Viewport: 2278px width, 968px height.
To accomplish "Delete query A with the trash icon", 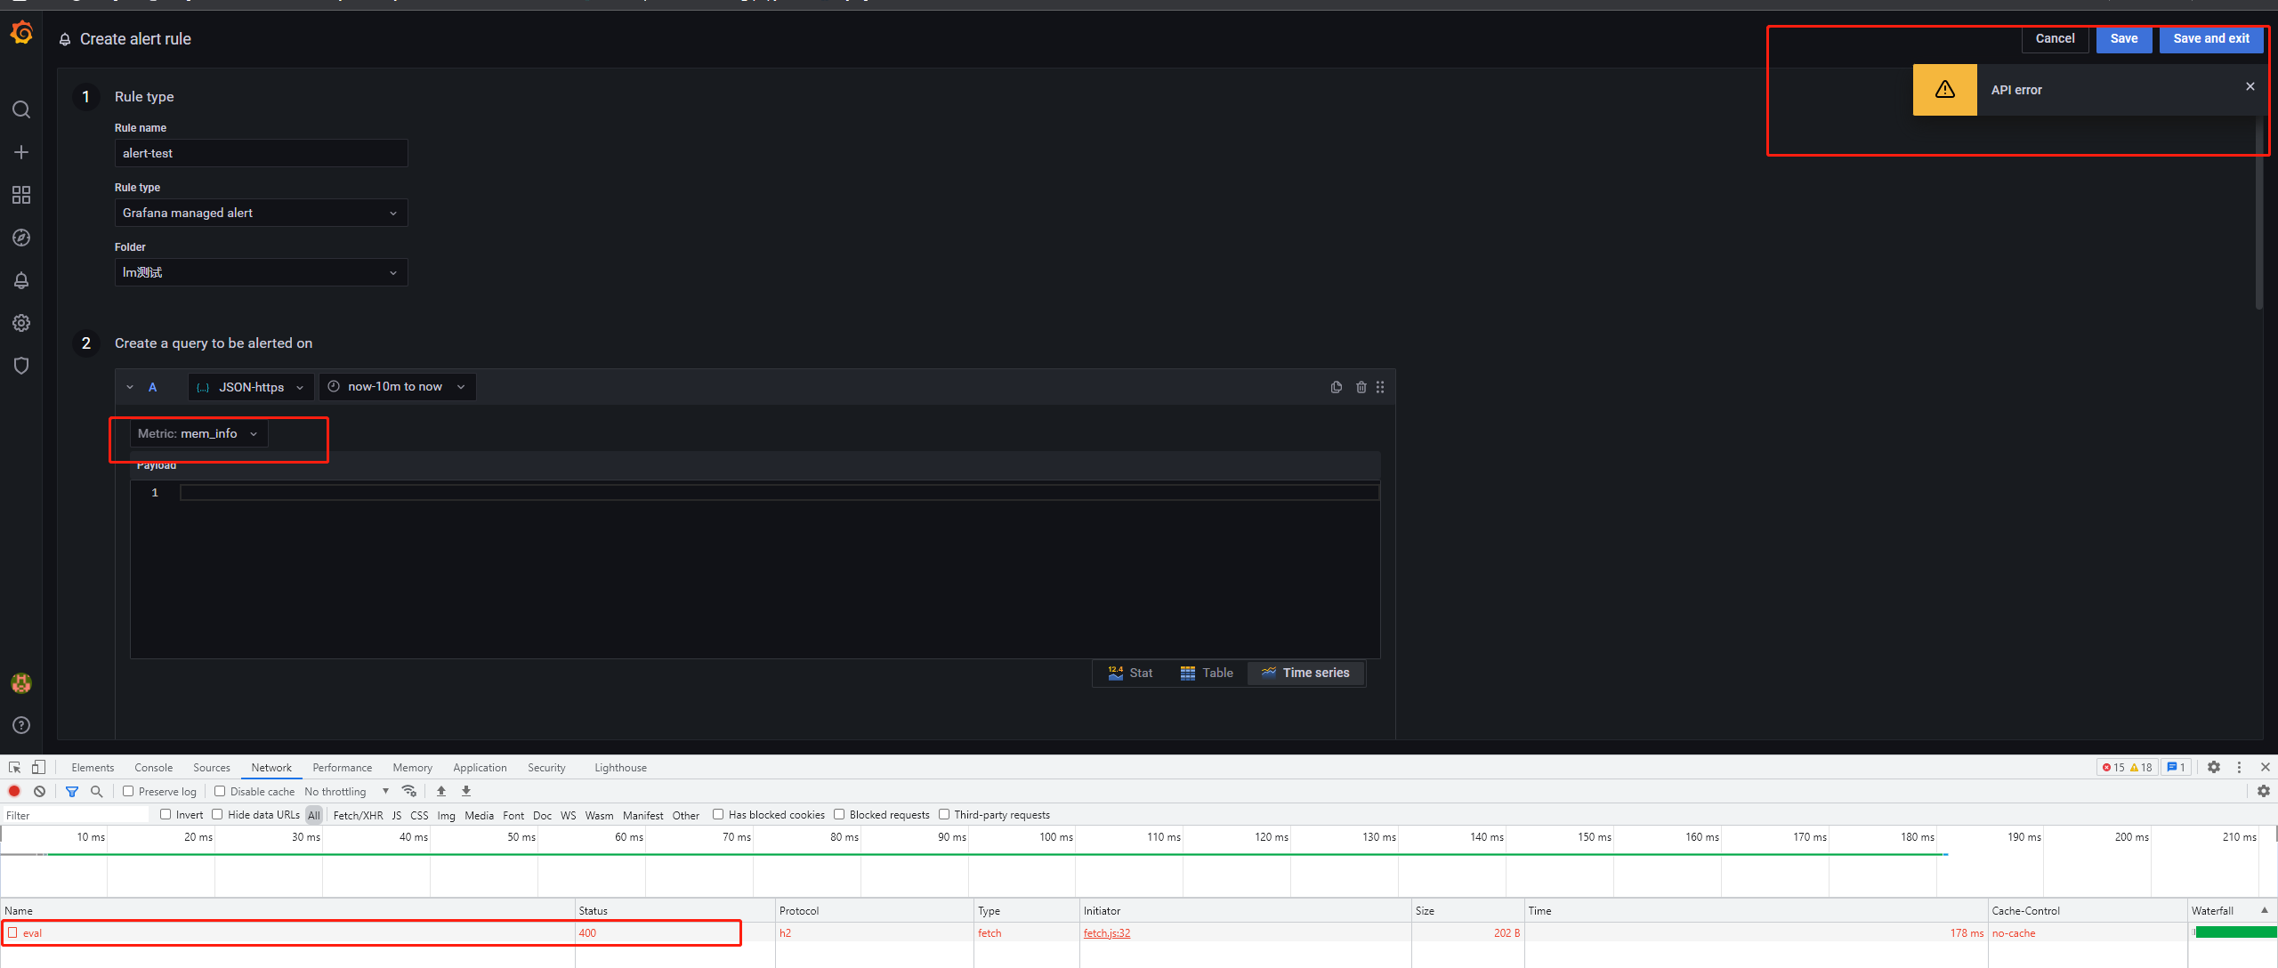I will (x=1361, y=387).
